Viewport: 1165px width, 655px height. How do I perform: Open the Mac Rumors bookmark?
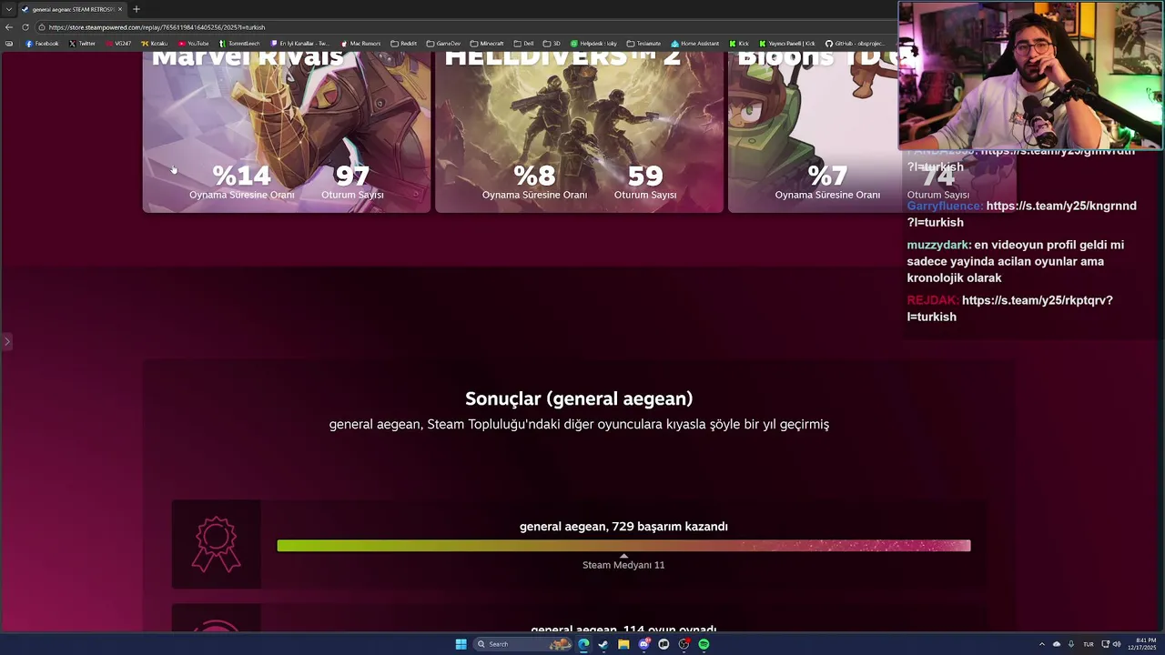[x=361, y=44]
